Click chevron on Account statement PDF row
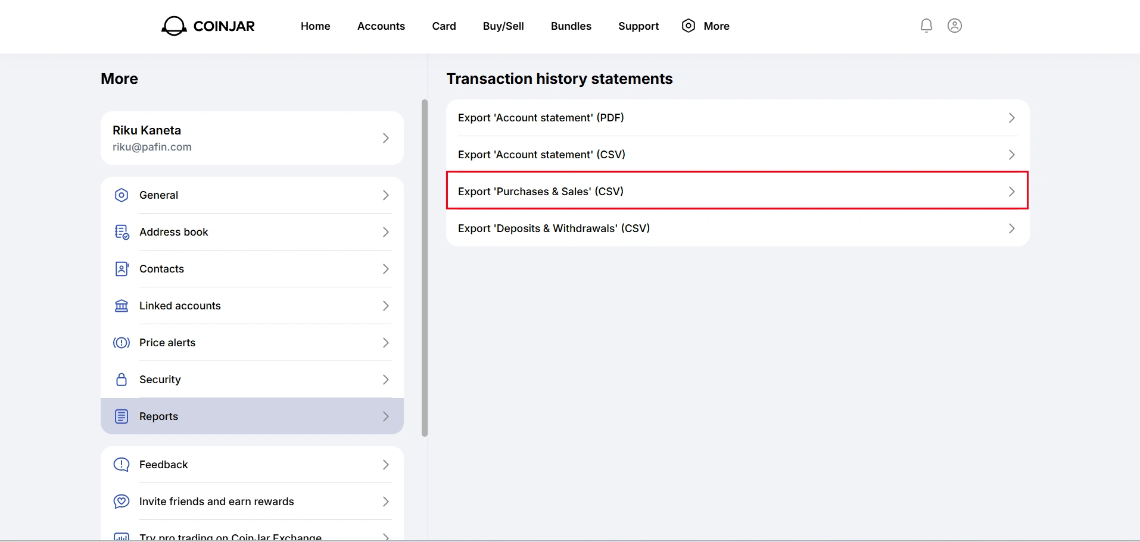The image size is (1140, 542). point(1011,118)
